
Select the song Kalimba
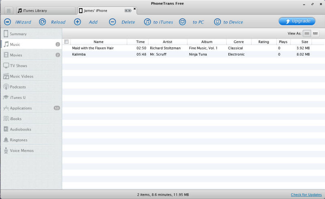tap(79, 54)
